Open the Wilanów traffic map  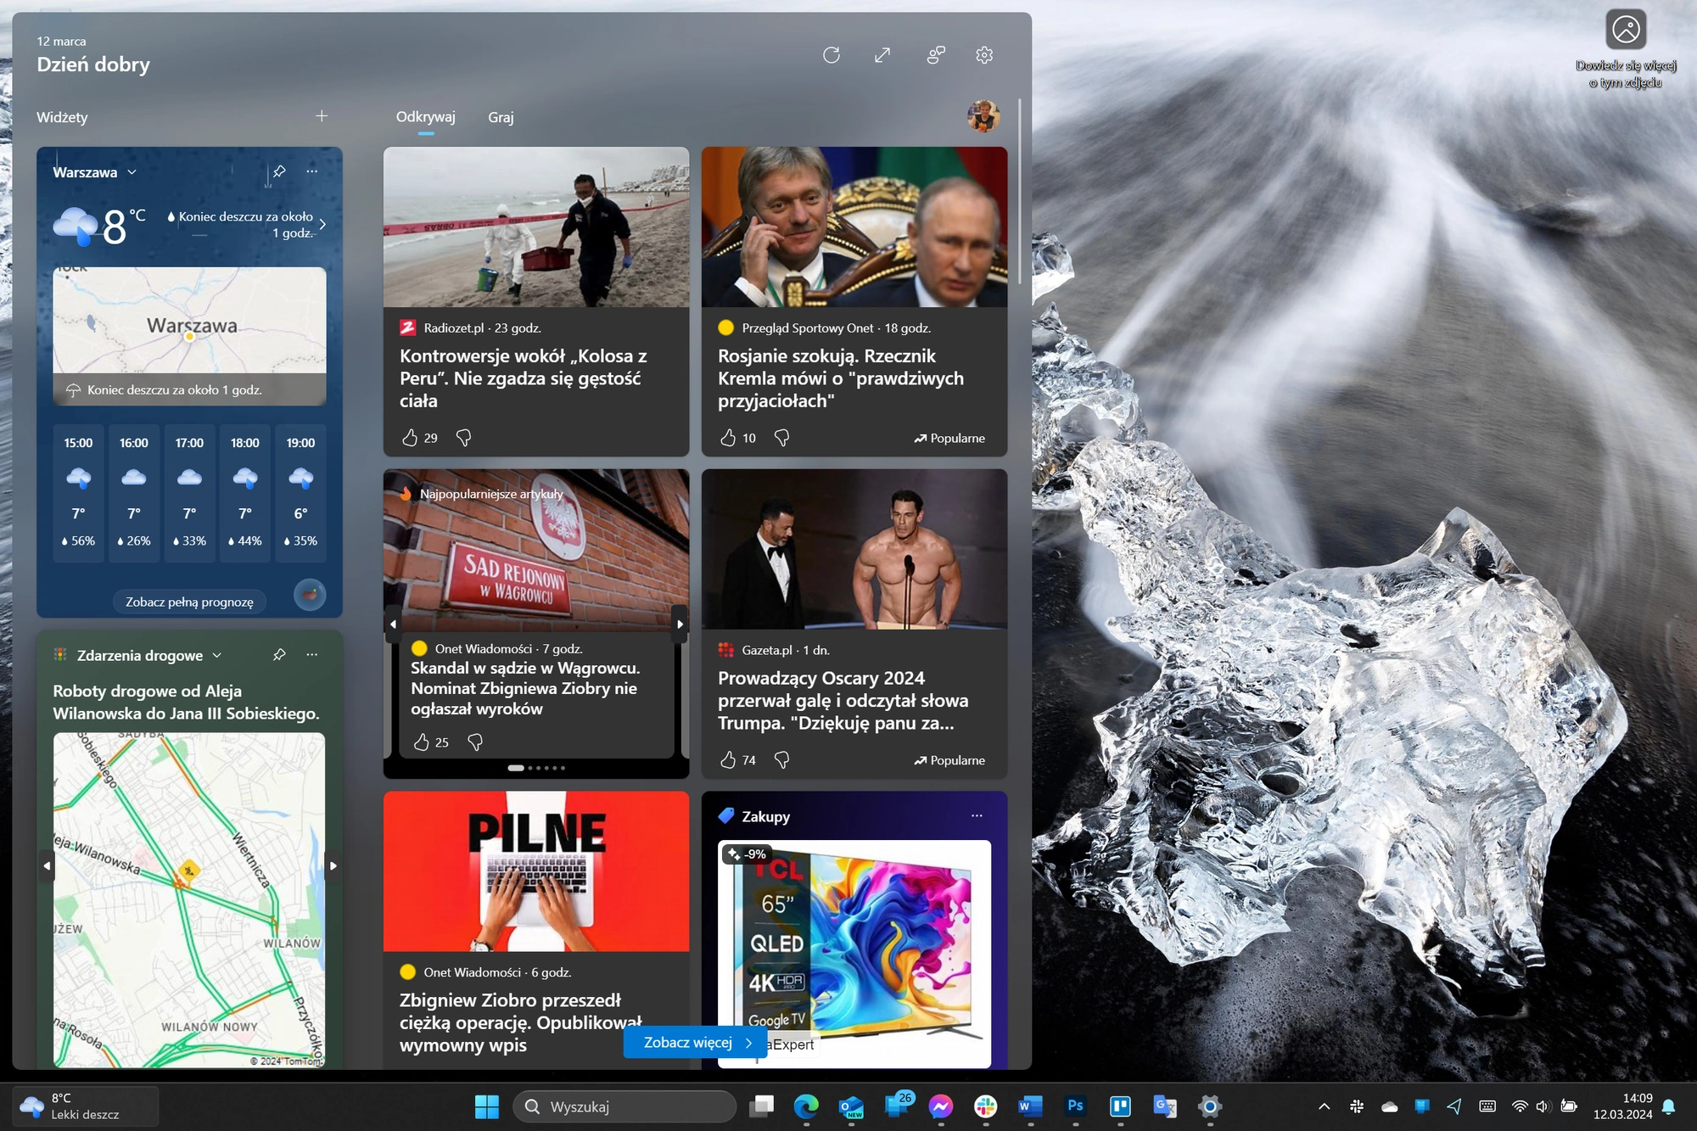[189, 900]
